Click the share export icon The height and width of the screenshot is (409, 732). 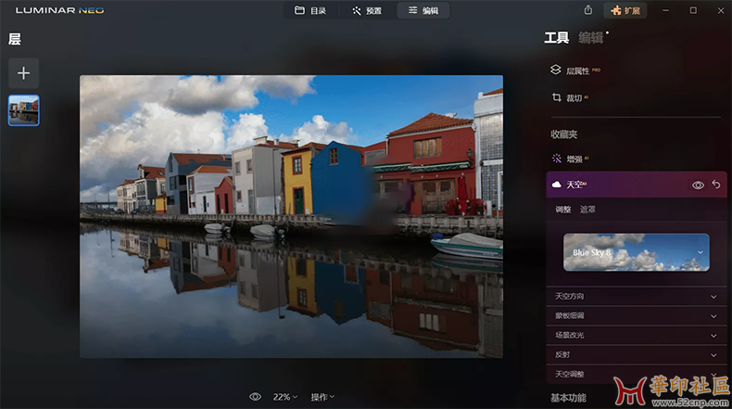pos(588,10)
